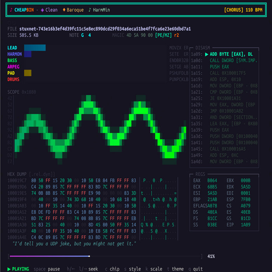Click the LEAD channel label

(x=12, y=48)
